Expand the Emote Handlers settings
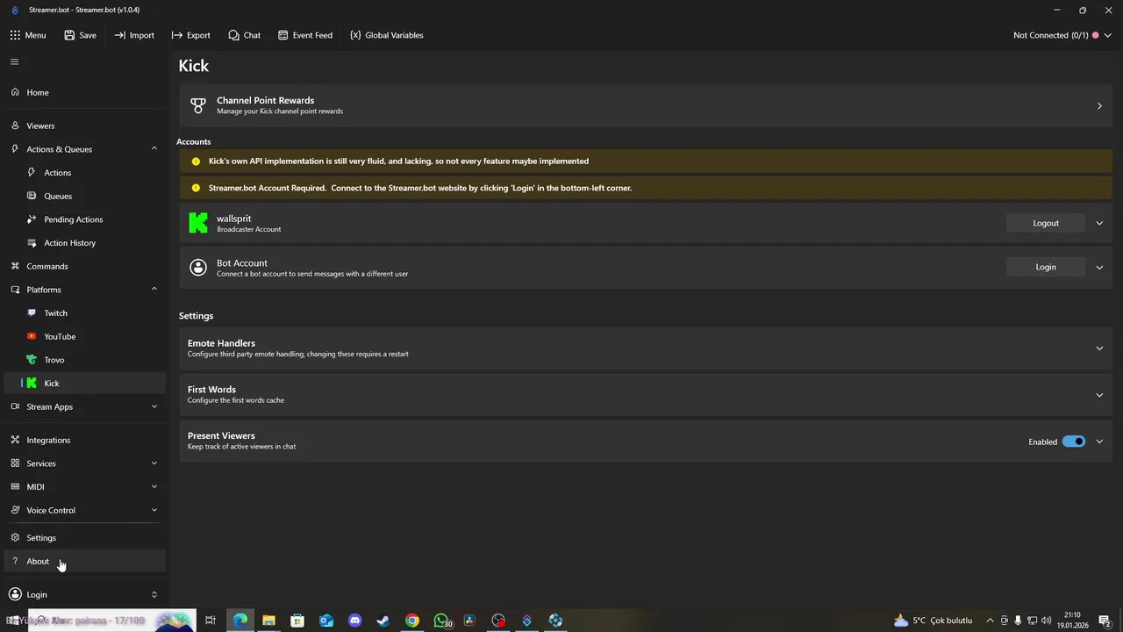 tap(1099, 348)
